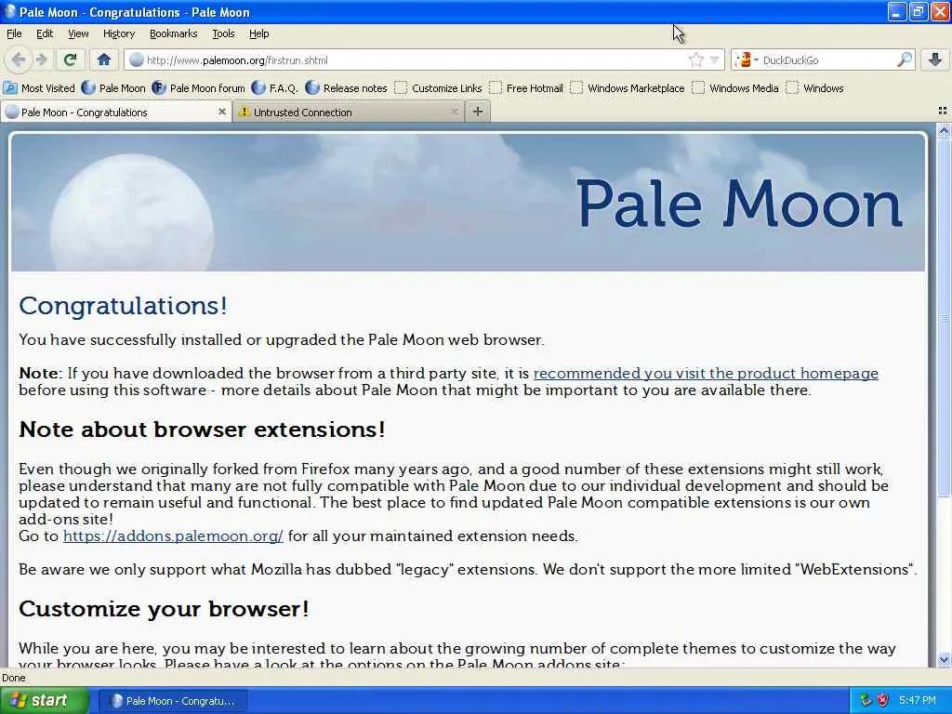
Task: Open the Help menu
Action: coord(258,33)
